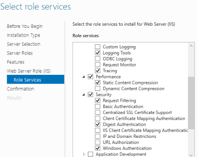Check the Custom Logging checkbox
Image resolution: width=198 pixels, height=157 pixels.
click(97, 47)
